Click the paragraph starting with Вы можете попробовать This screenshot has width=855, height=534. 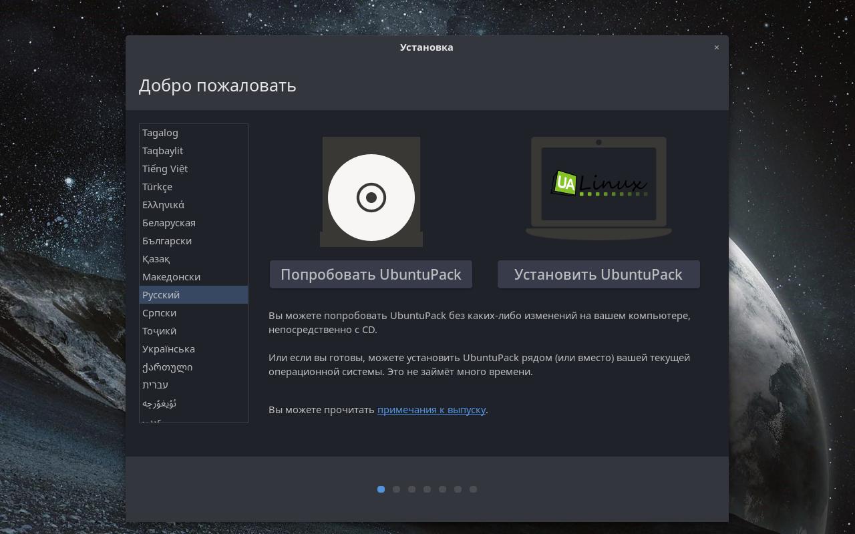coord(480,322)
